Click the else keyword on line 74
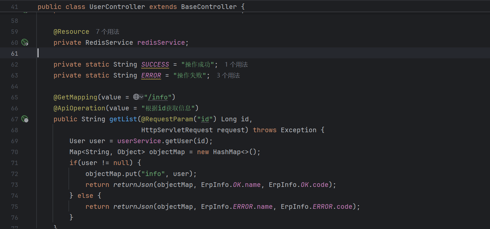Screen dimensions: 490x229 [85, 196]
